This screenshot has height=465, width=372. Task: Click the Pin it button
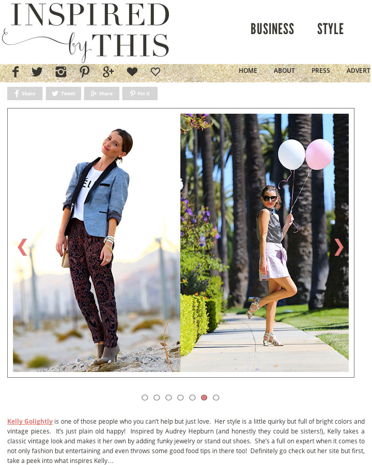click(139, 94)
